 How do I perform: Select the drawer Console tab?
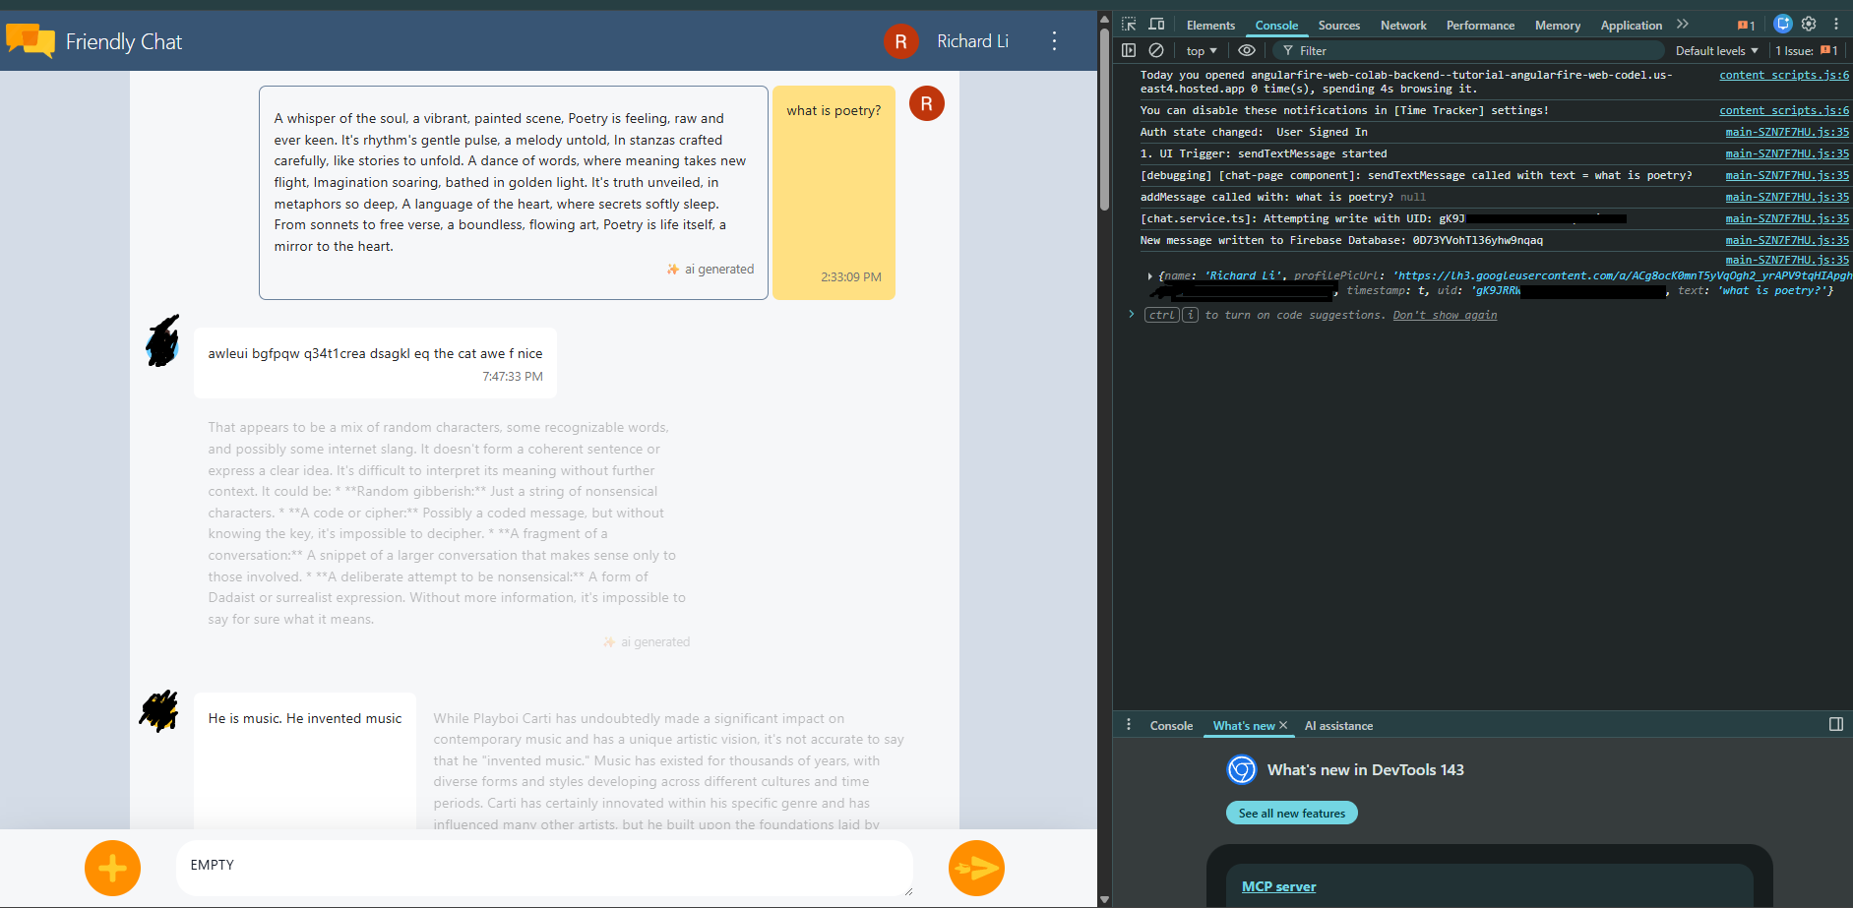pyautogui.click(x=1171, y=726)
